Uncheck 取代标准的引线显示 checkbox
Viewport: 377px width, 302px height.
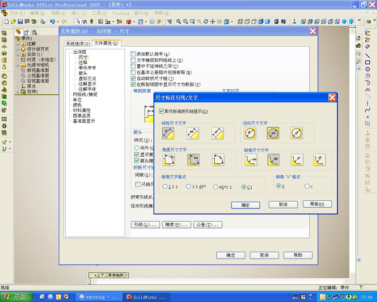coord(161,111)
